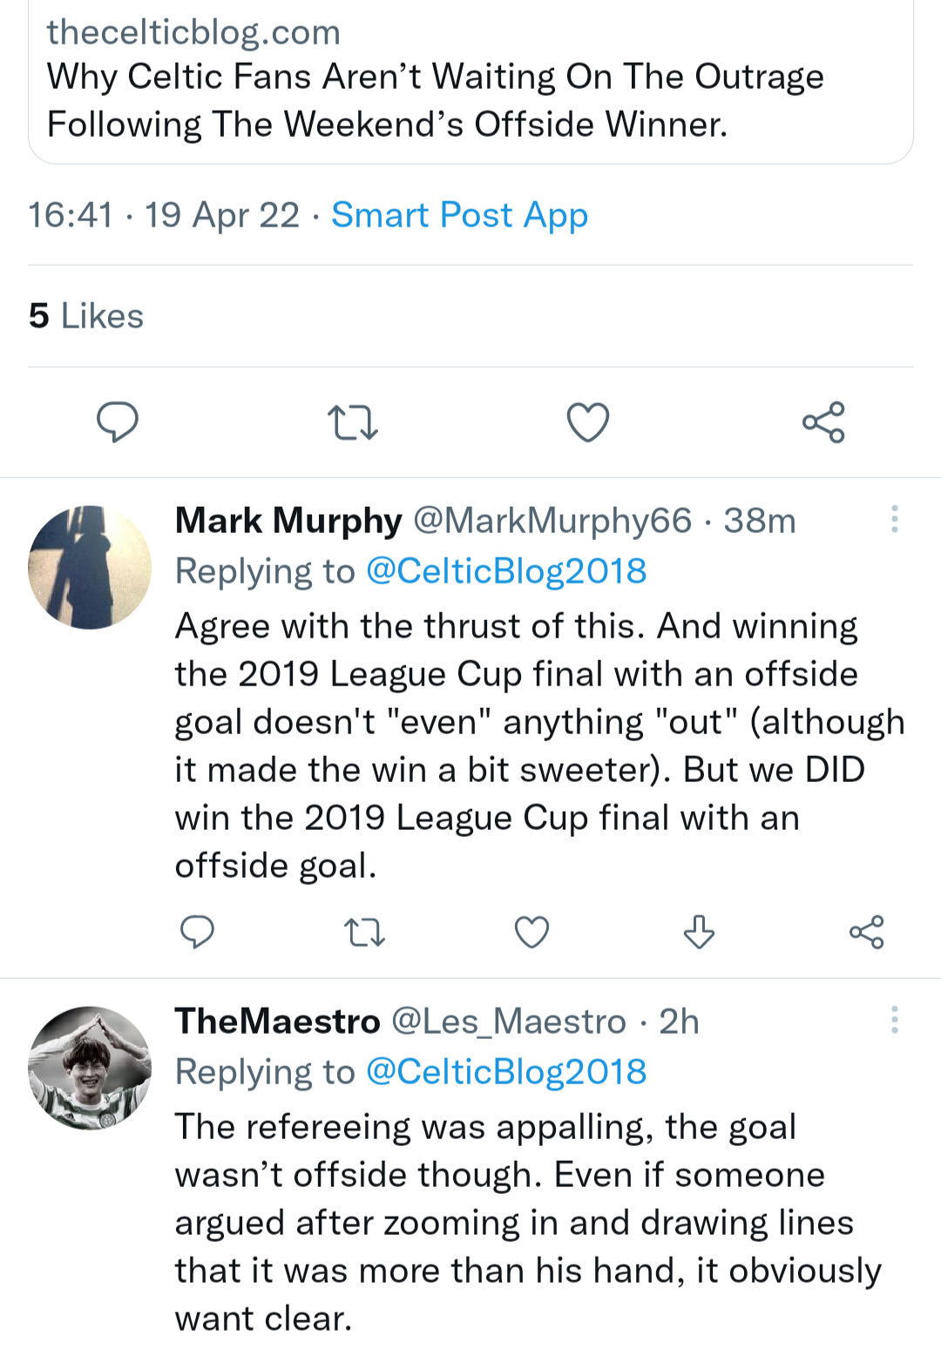Share the main tweet

[823, 422]
